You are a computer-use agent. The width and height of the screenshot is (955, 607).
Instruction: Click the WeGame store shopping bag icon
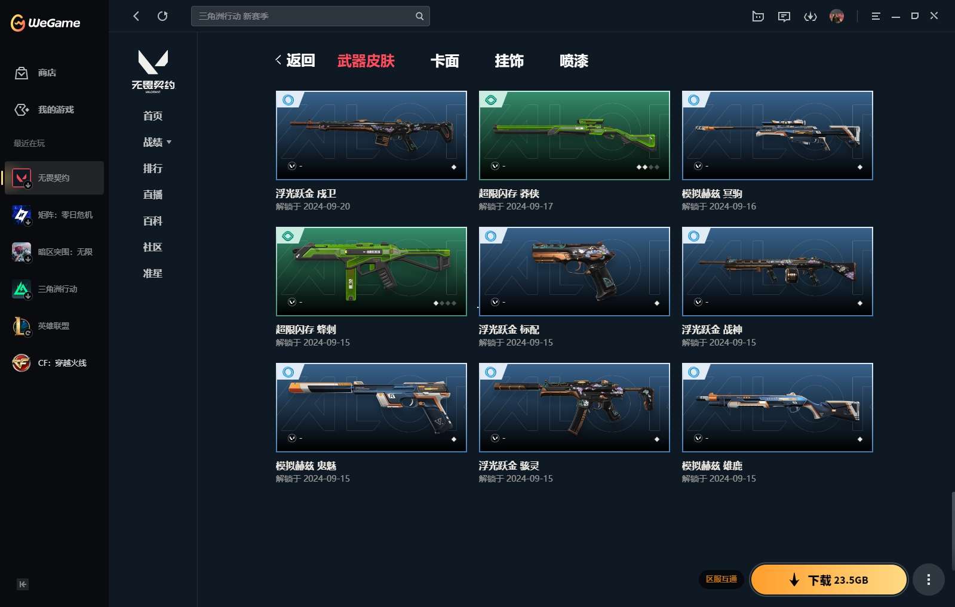pyautogui.click(x=22, y=73)
